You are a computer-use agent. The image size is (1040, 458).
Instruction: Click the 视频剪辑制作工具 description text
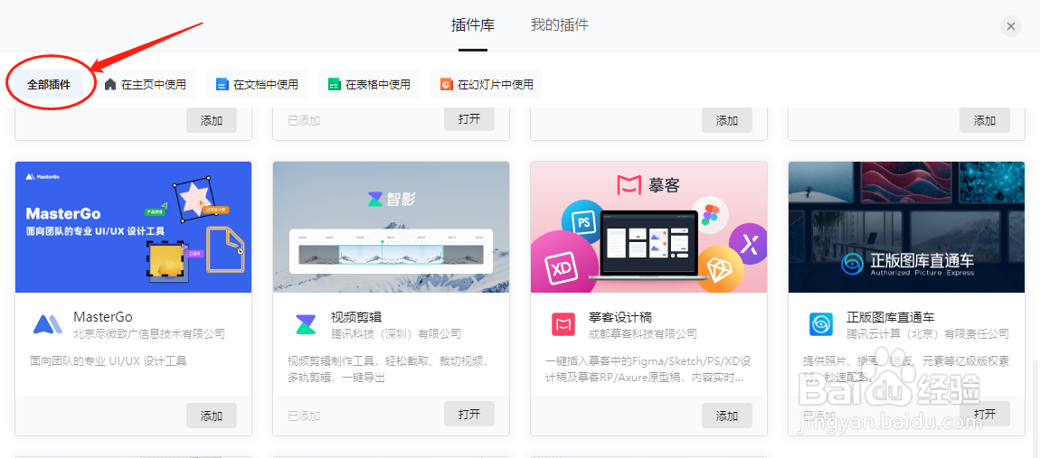pyautogui.click(x=389, y=369)
